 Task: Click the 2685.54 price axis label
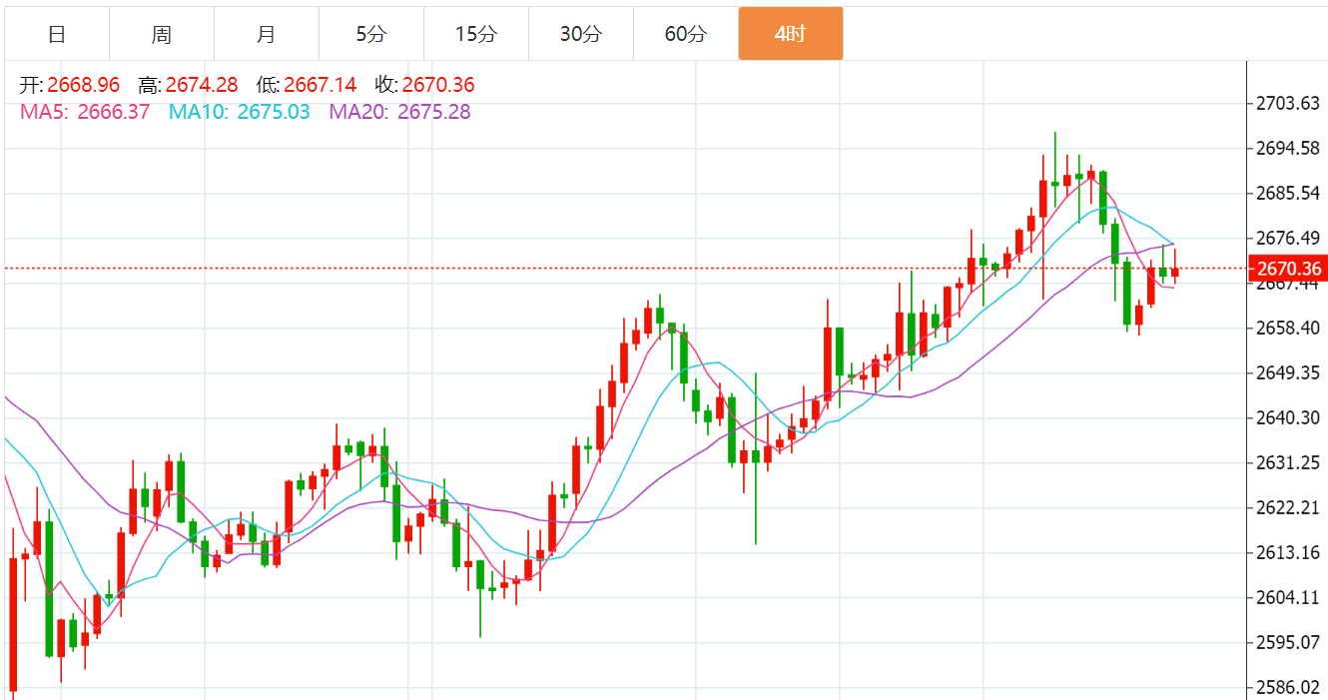click(x=1288, y=193)
